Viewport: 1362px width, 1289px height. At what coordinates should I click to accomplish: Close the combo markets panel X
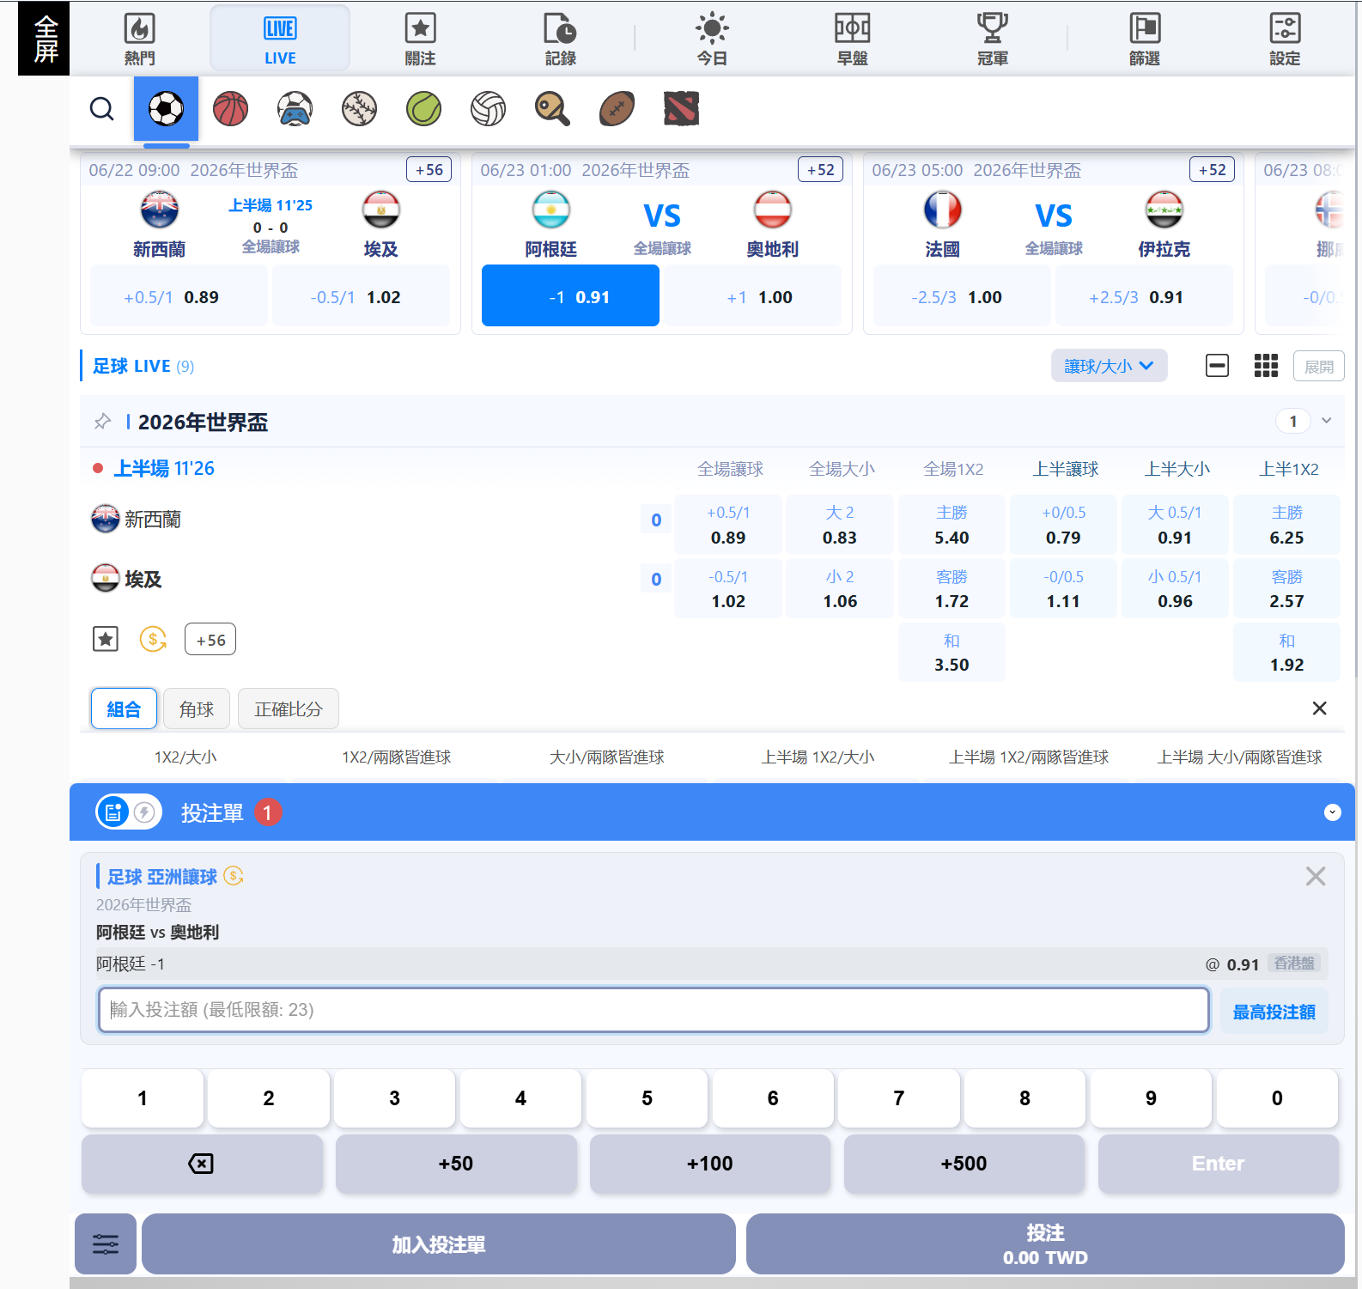point(1320,708)
